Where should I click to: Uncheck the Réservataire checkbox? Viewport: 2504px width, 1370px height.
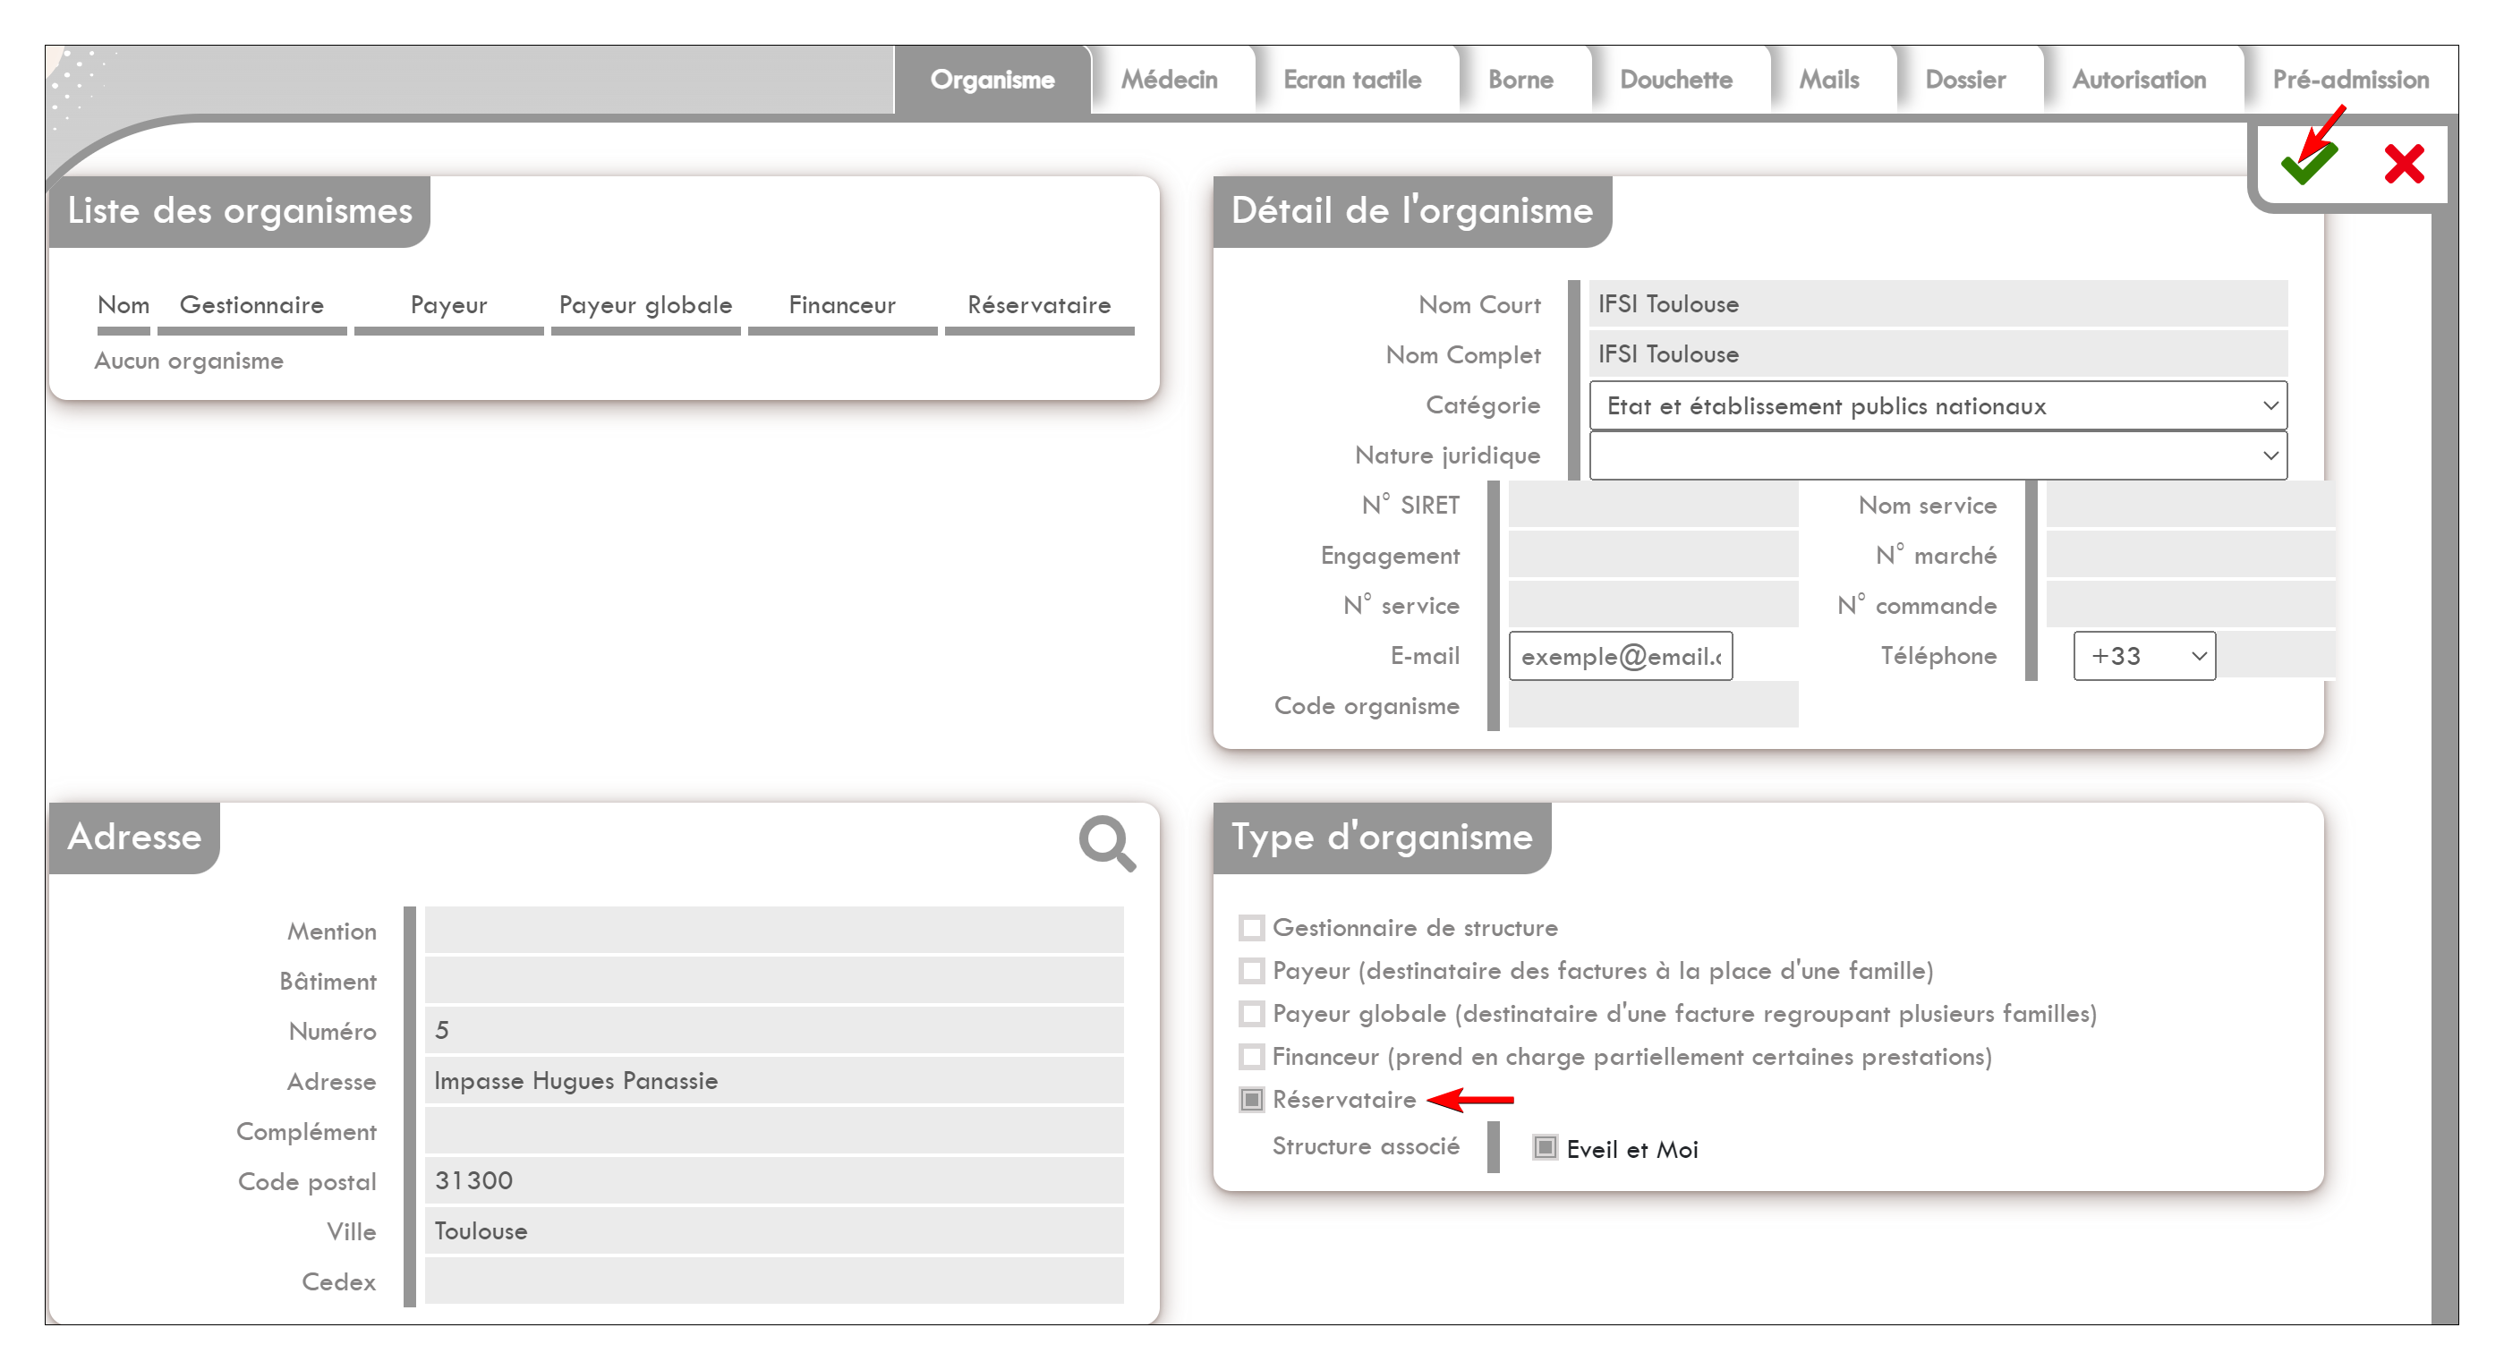(1251, 1099)
